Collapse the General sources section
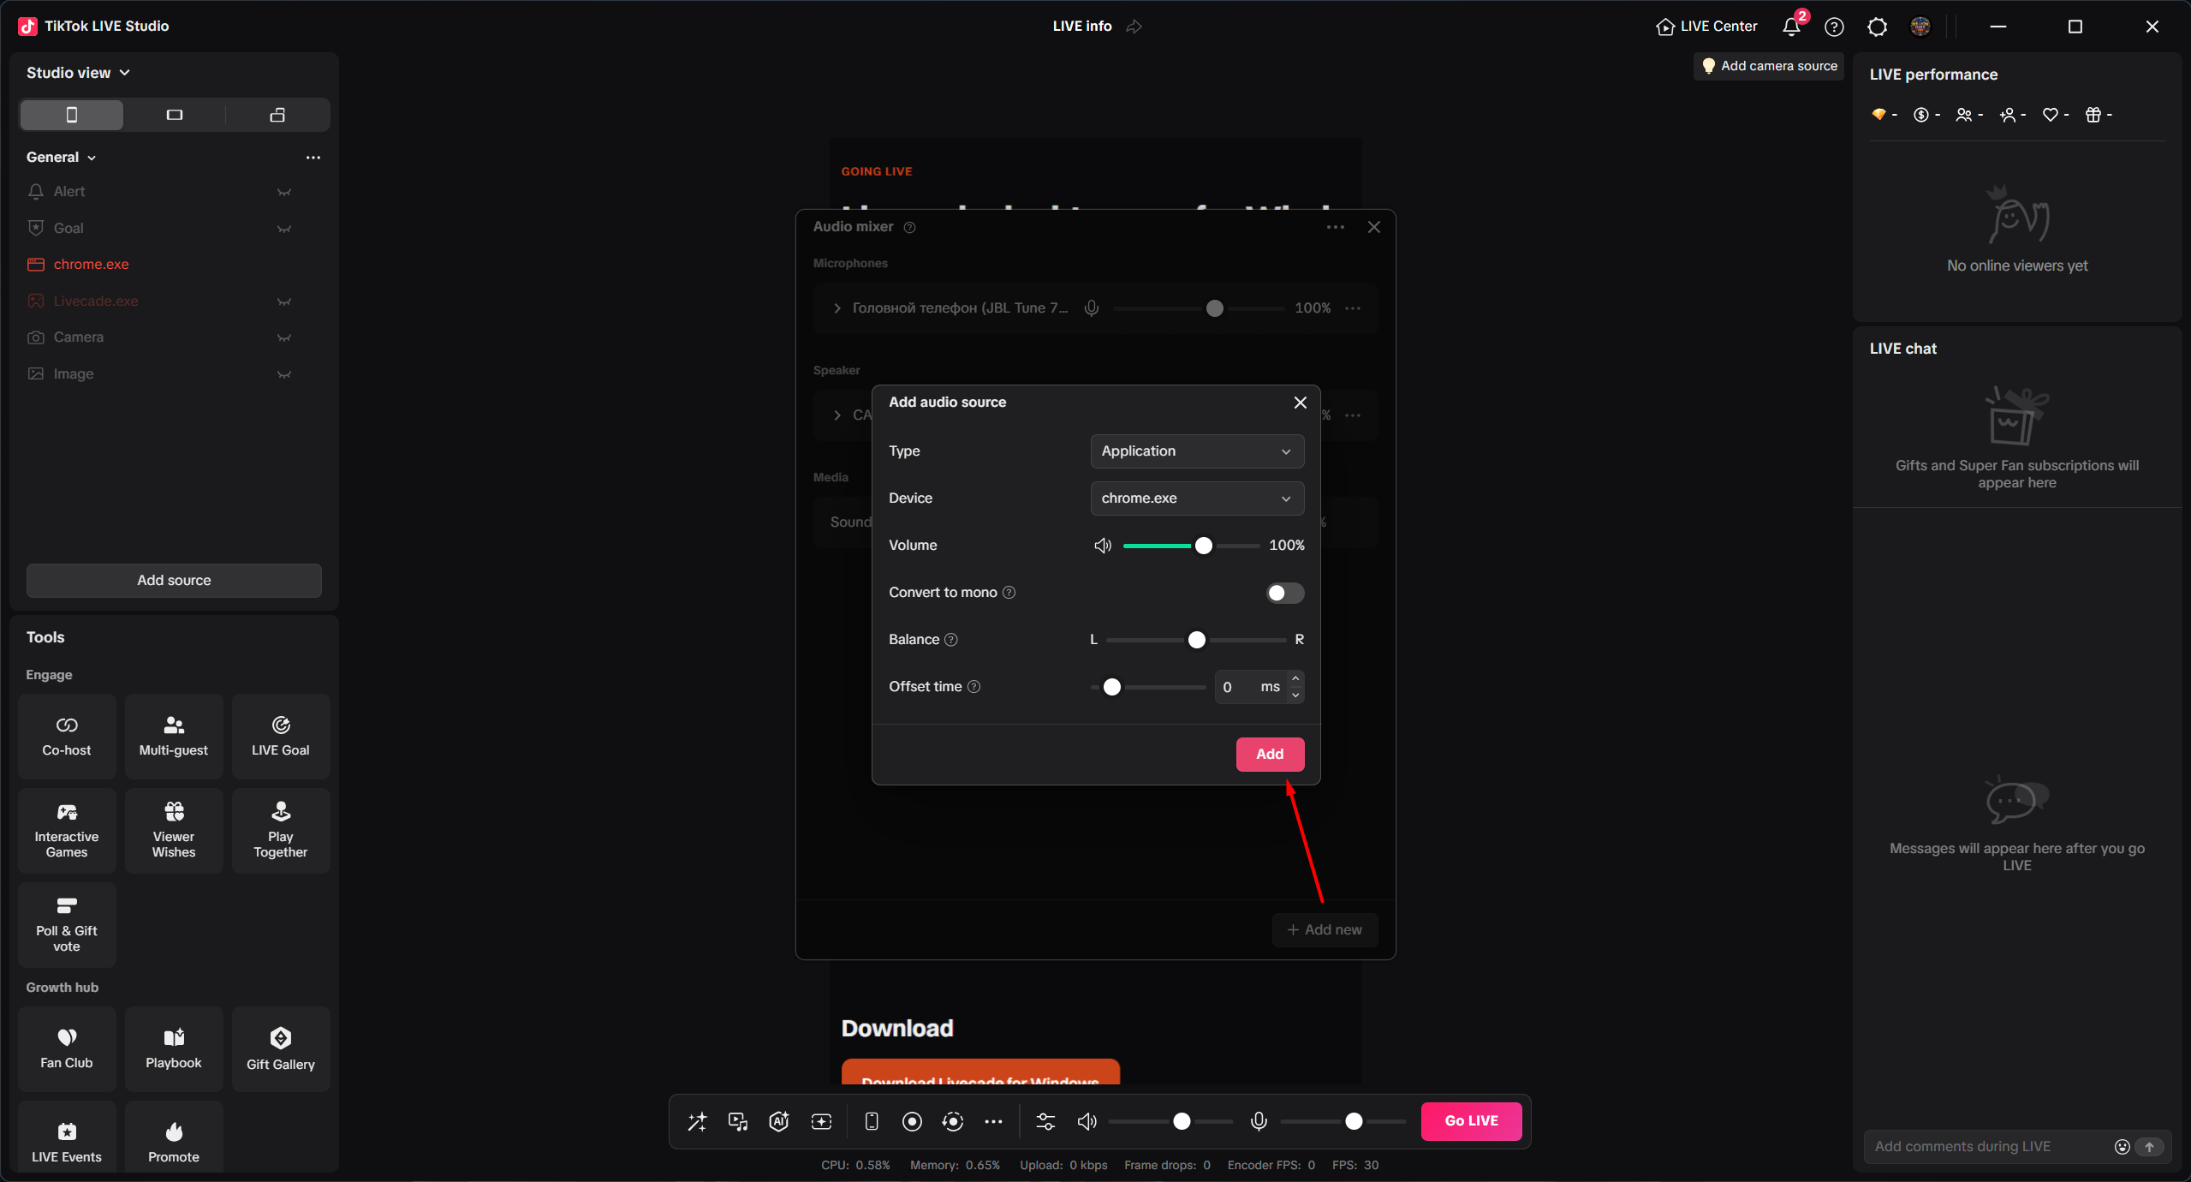This screenshot has width=2191, height=1182. tap(61, 158)
